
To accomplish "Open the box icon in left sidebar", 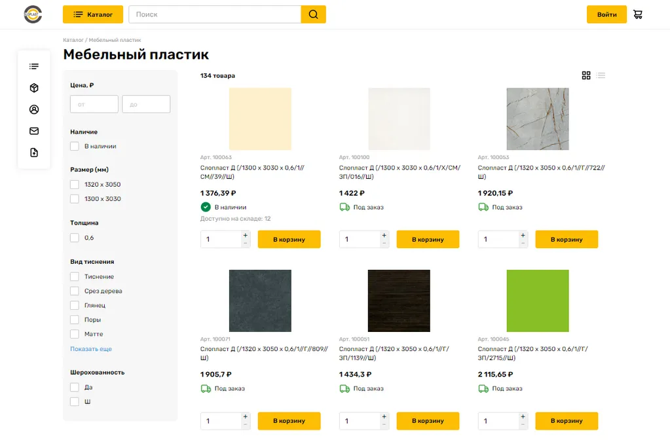I will coord(34,88).
